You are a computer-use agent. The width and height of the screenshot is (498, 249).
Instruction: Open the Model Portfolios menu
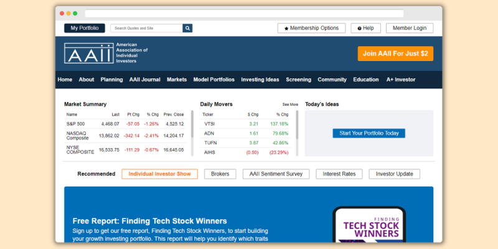(214, 80)
